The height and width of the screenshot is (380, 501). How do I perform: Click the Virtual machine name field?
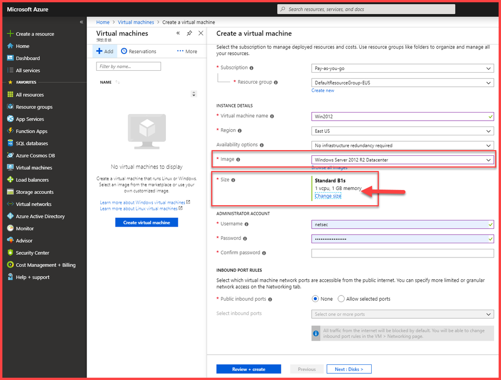click(x=402, y=116)
